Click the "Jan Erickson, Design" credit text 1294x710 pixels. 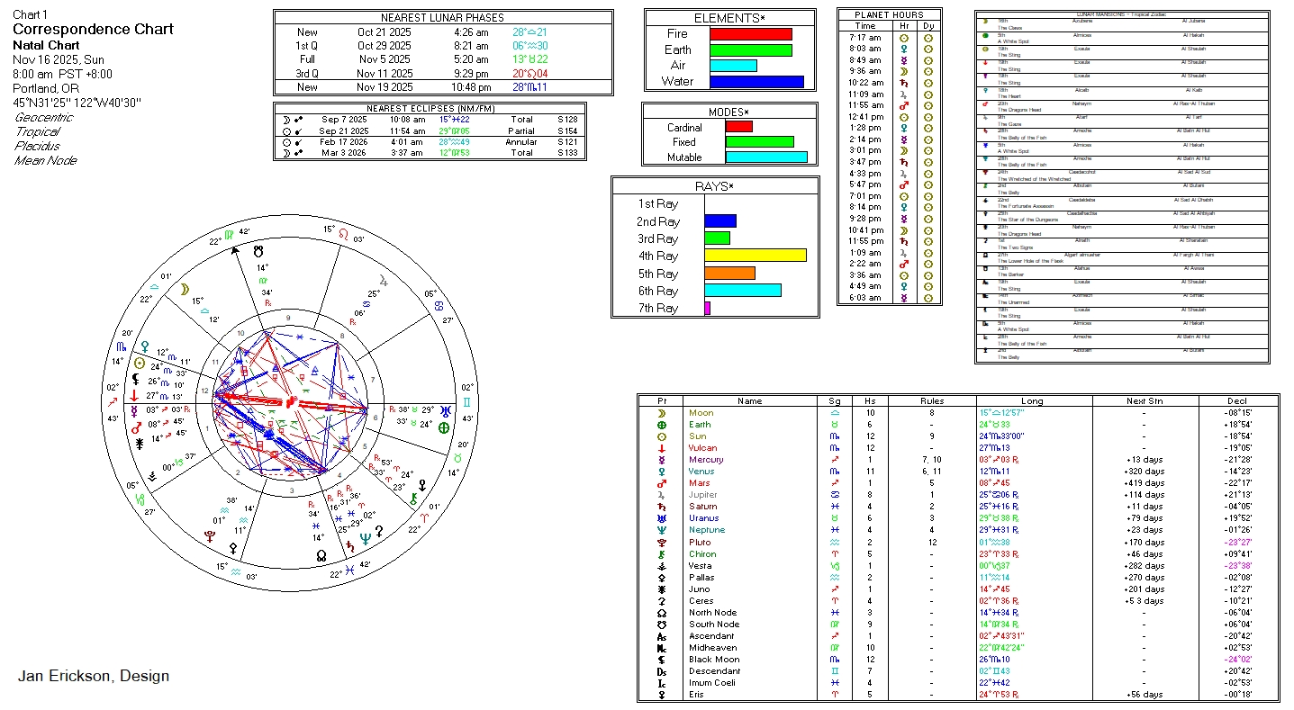[x=94, y=676]
